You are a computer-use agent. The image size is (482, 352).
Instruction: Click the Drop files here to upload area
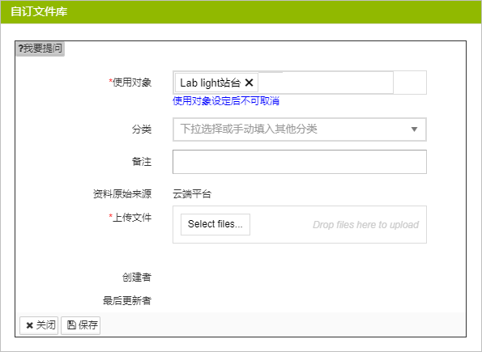(x=365, y=224)
